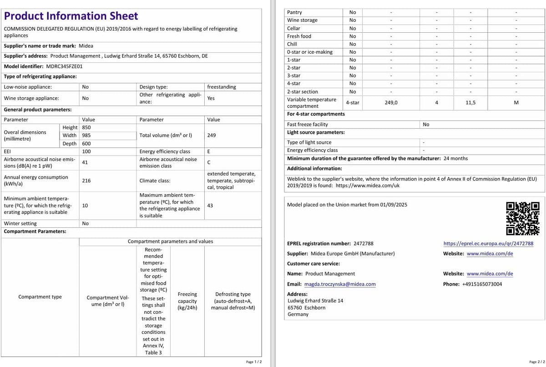546x367 pixels.
Task: Click the design type value freestanding
Action: (222, 87)
